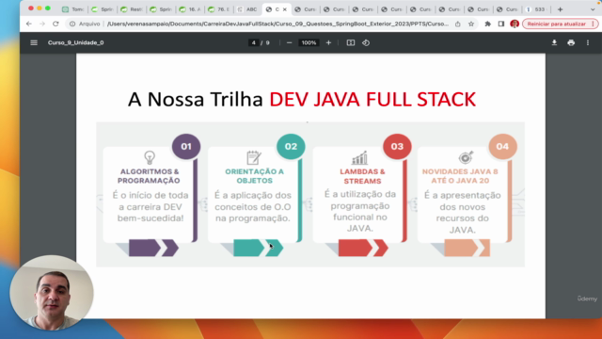This screenshot has width=602, height=339.
Task: Go back in browser history
Action: pyautogui.click(x=29, y=24)
